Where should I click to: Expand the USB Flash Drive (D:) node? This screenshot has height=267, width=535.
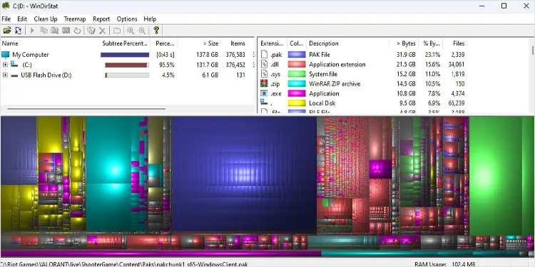[5, 75]
